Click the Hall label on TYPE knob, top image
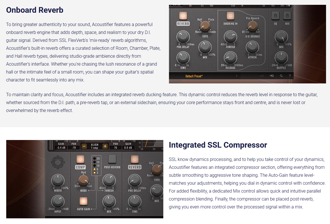330x224 pixels. 200,20
